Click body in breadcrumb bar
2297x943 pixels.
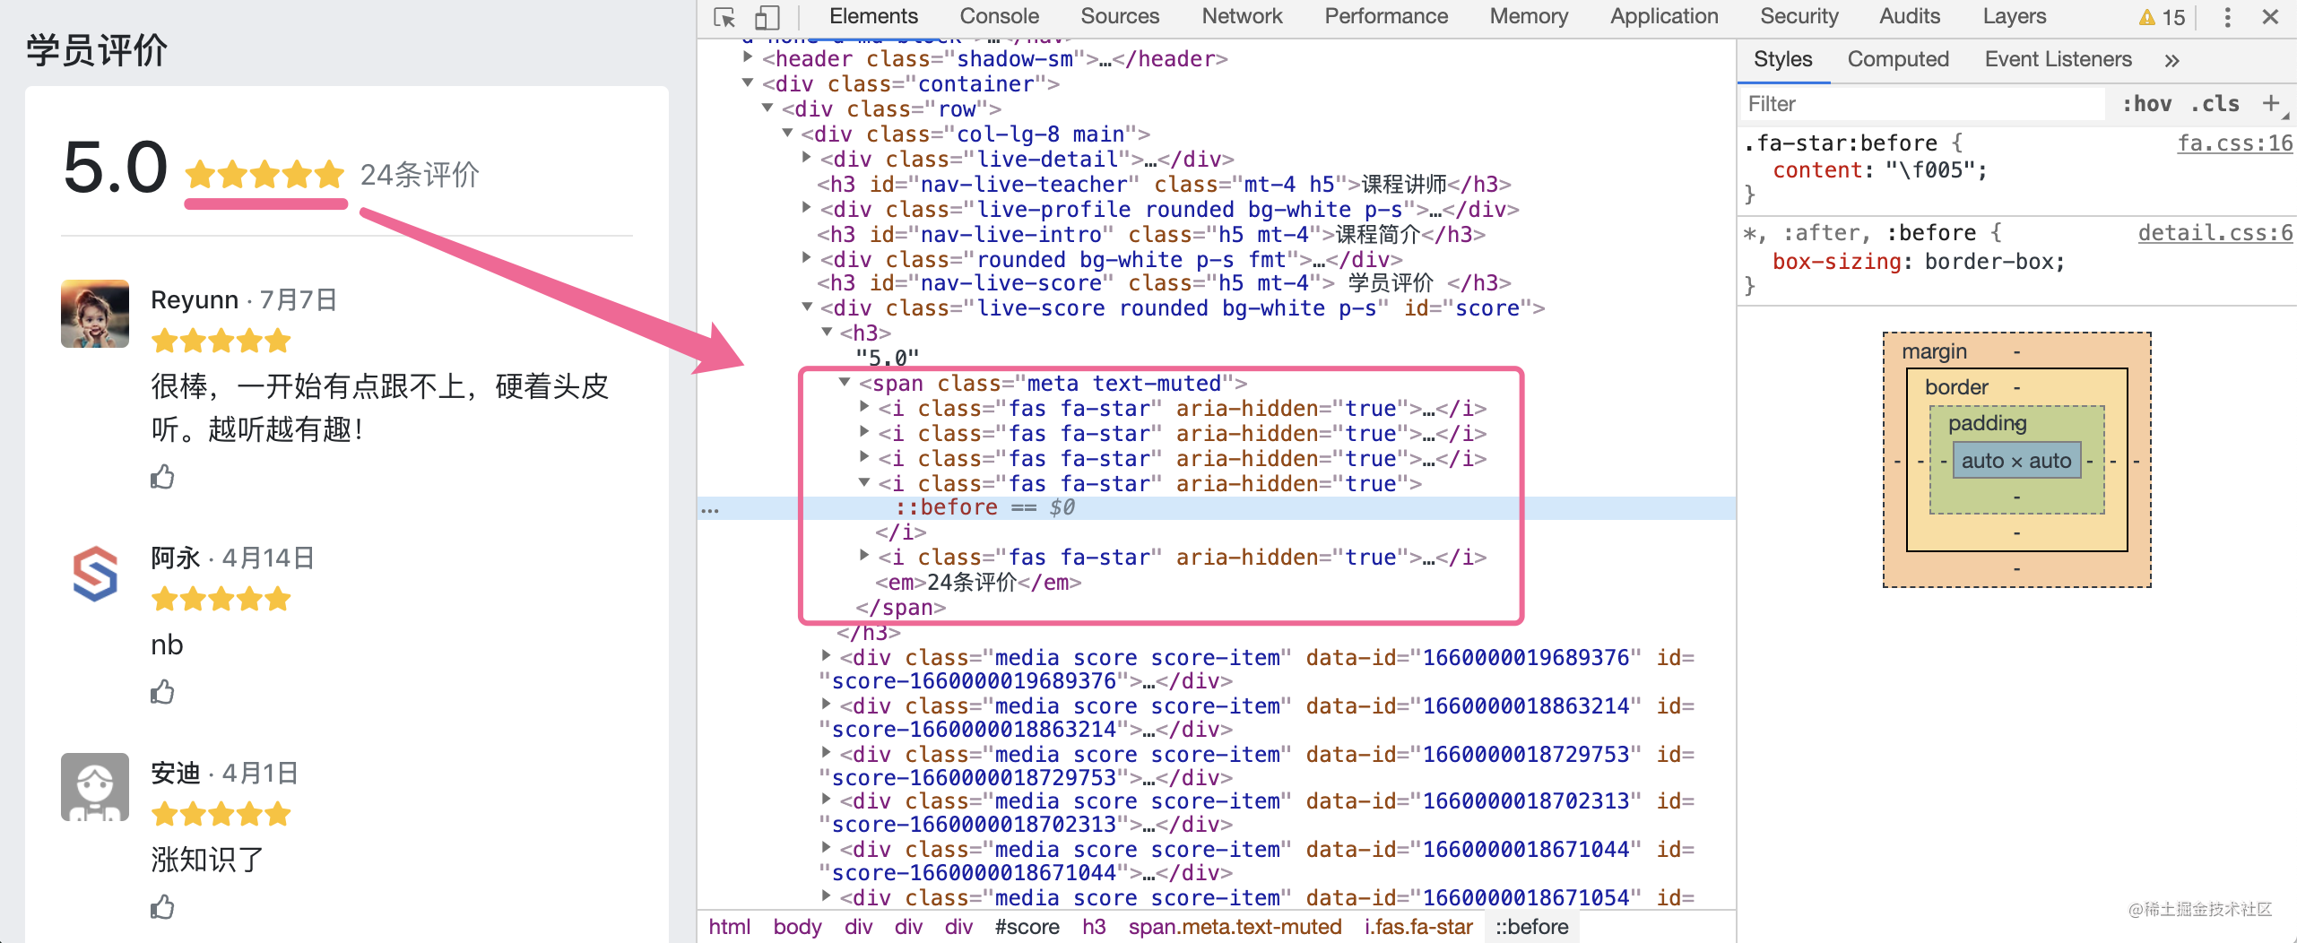(797, 927)
